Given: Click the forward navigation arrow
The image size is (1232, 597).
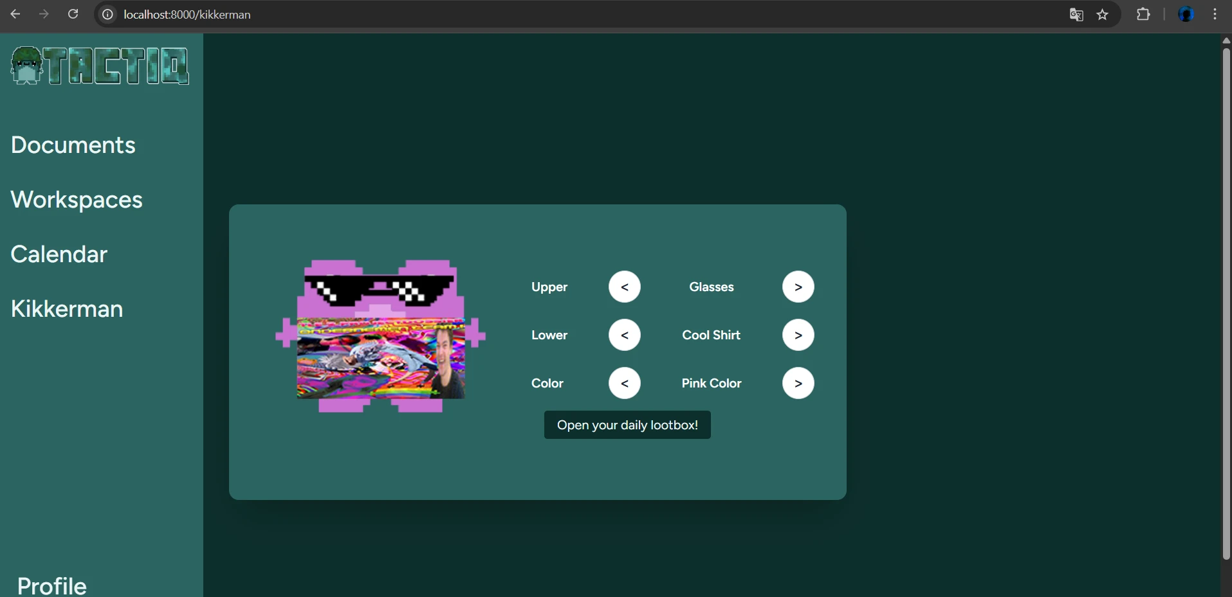Looking at the screenshot, I should tap(44, 14).
